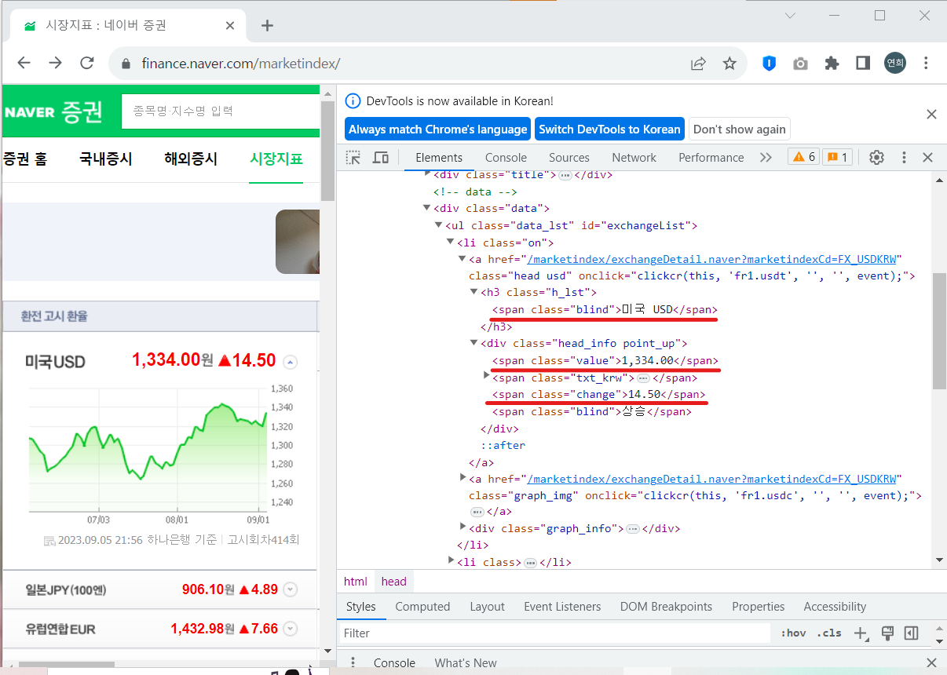This screenshot has width=947, height=675.
Task: Open the Network tab
Action: tap(634, 158)
